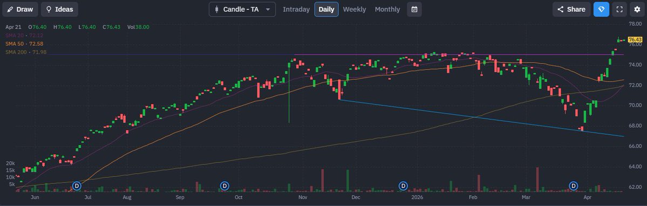Click the dividend marker near October
Screen dimensions: 647x206
click(x=224, y=186)
